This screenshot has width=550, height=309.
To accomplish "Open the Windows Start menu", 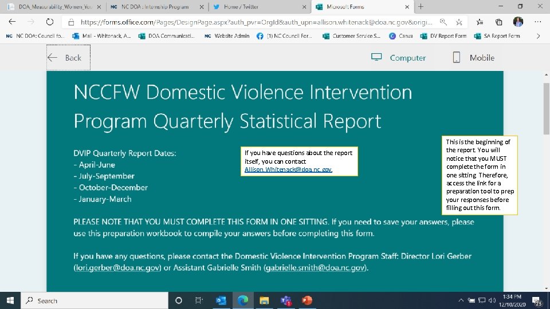I will (x=10, y=300).
